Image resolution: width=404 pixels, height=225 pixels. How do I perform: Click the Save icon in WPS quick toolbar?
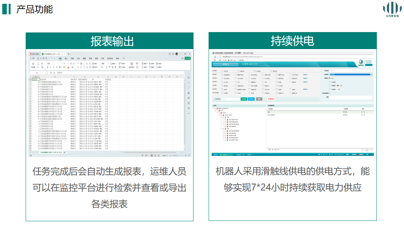tap(38, 59)
